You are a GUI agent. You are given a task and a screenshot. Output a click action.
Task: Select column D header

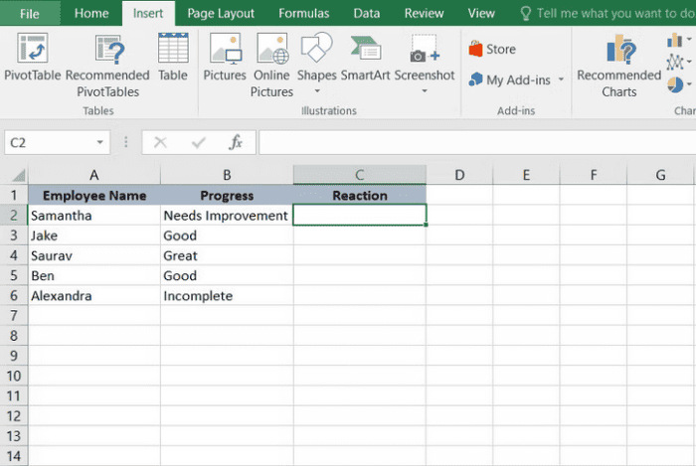coord(459,175)
